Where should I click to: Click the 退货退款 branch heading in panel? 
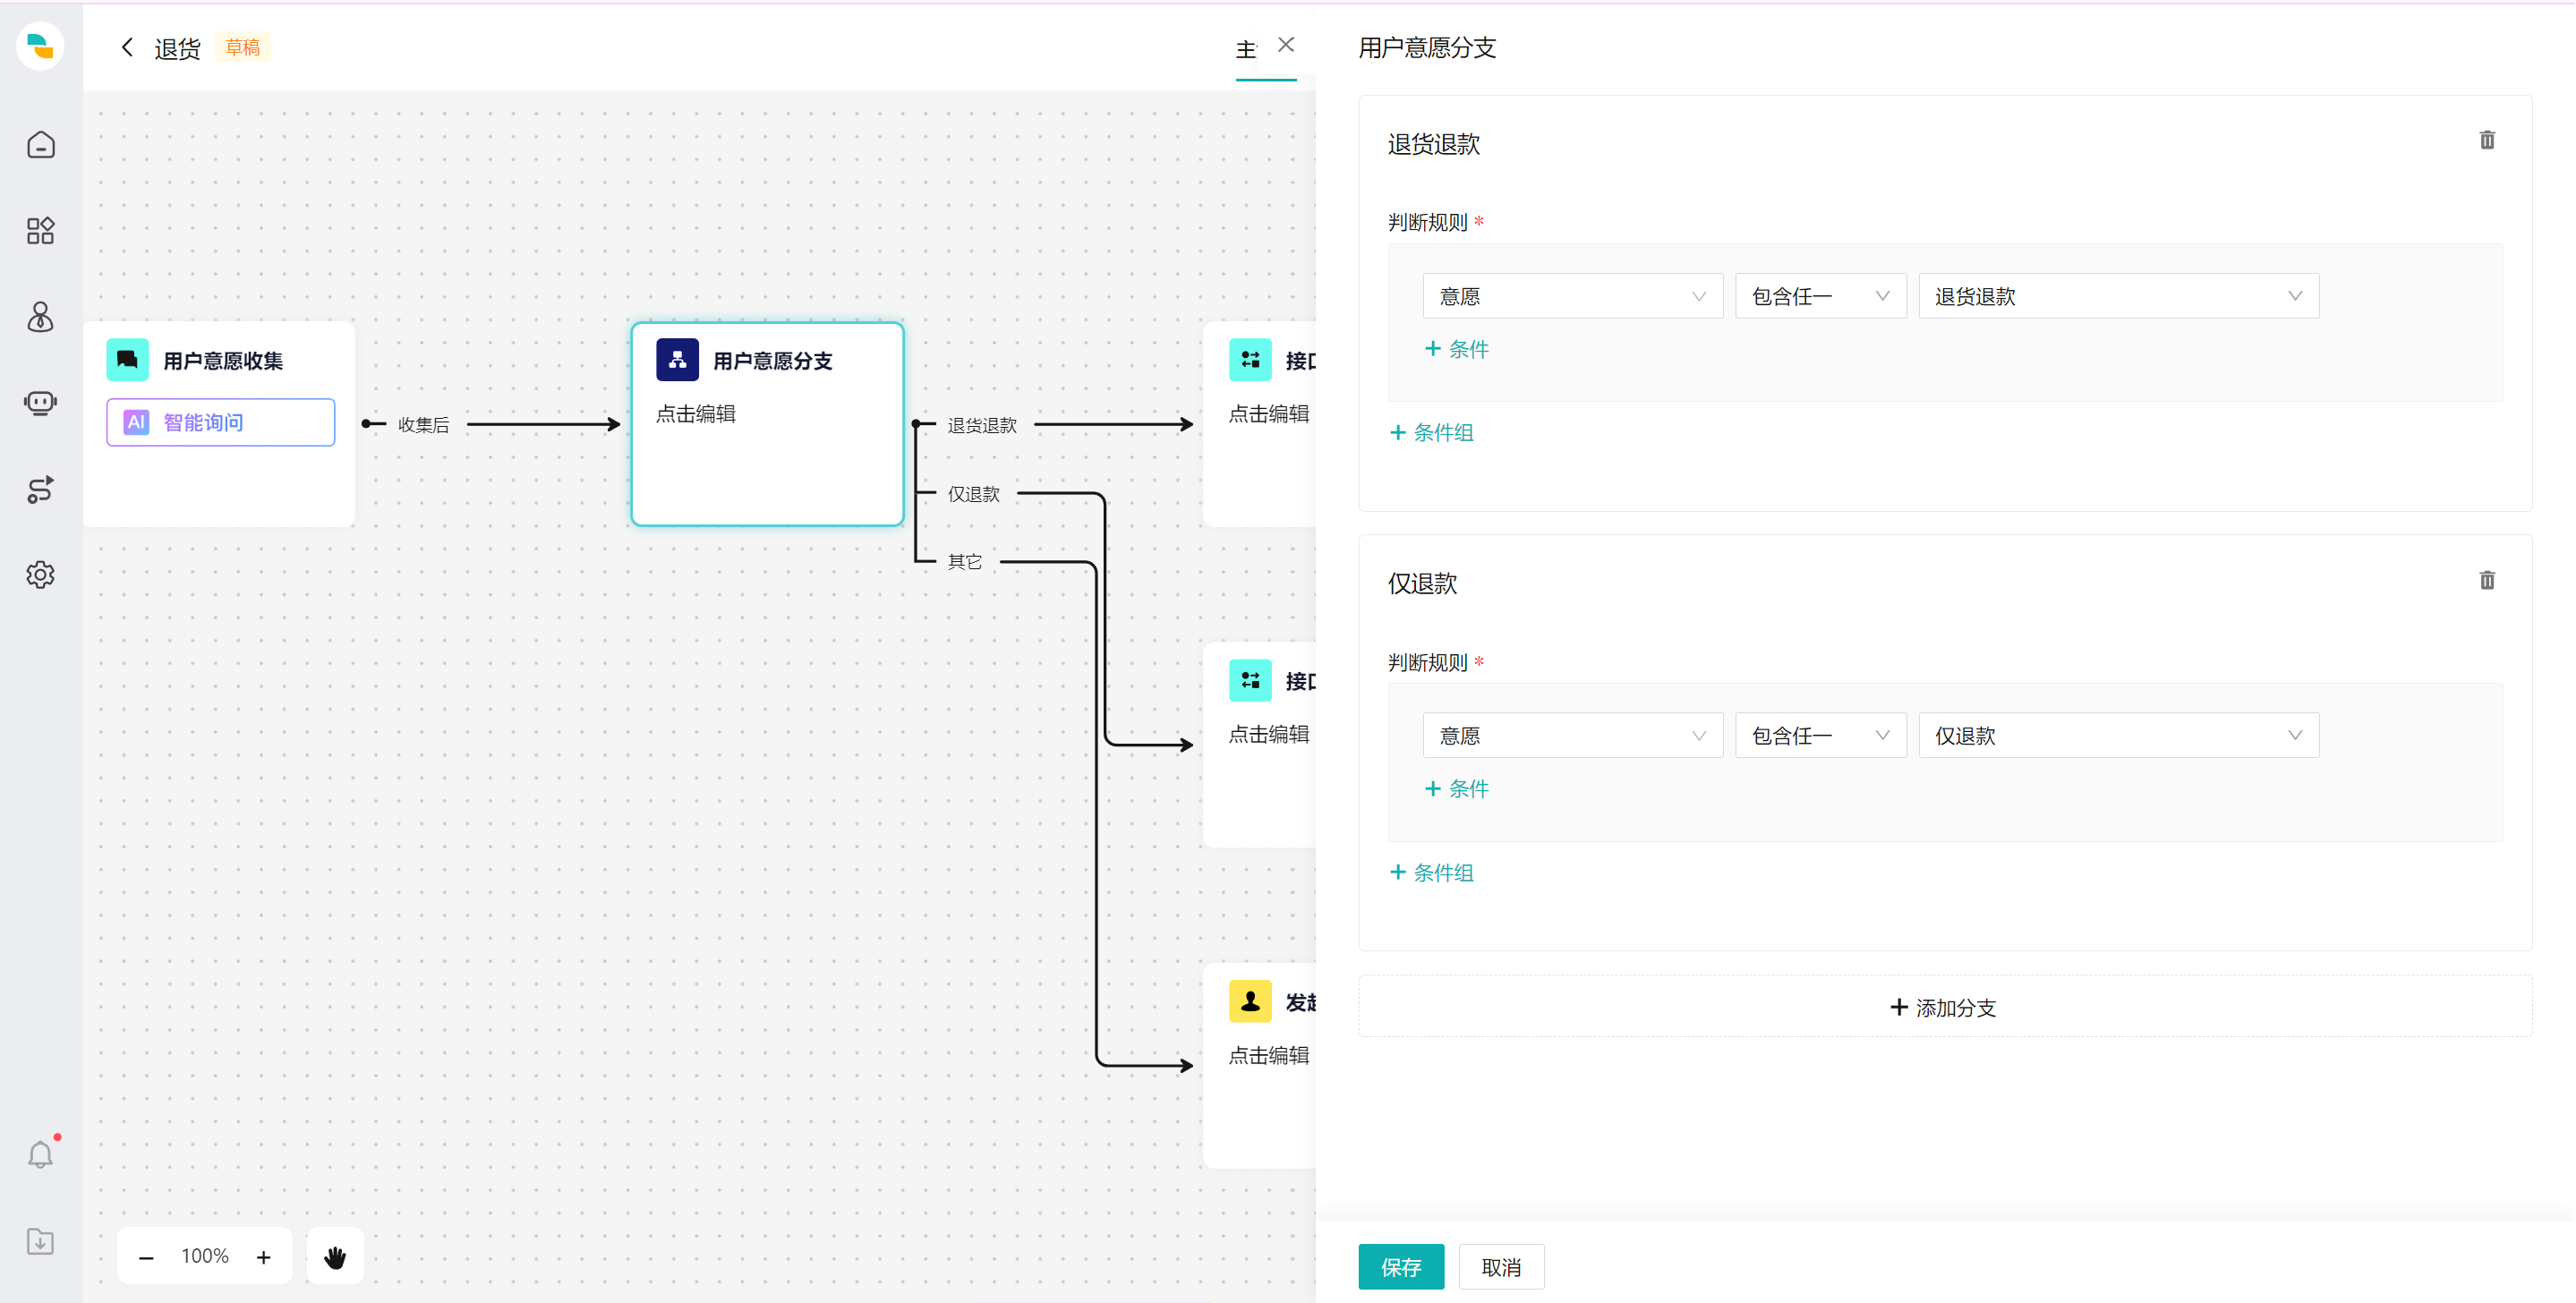pyautogui.click(x=1433, y=144)
